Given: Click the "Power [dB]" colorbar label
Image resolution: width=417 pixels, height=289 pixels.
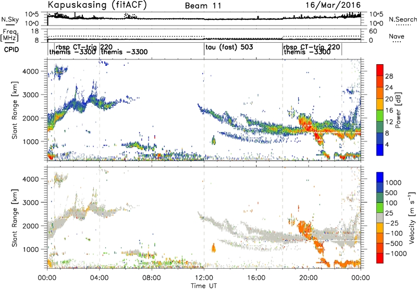Looking at the screenshot, I should pos(398,110).
